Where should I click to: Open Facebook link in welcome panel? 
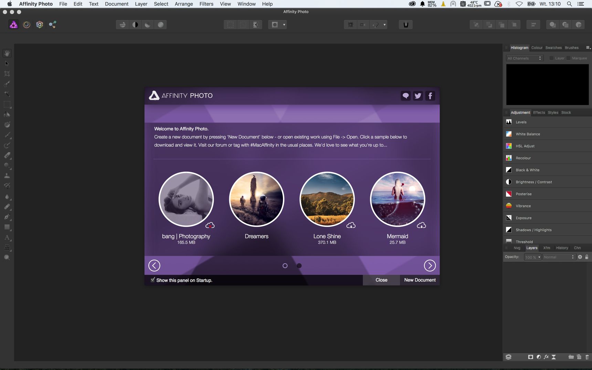[x=430, y=96]
